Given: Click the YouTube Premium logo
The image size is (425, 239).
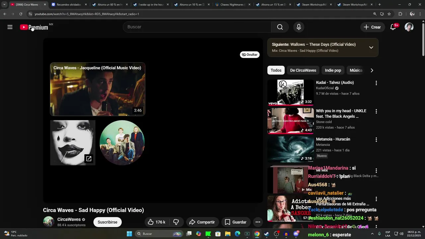Looking at the screenshot, I should [34, 27].
